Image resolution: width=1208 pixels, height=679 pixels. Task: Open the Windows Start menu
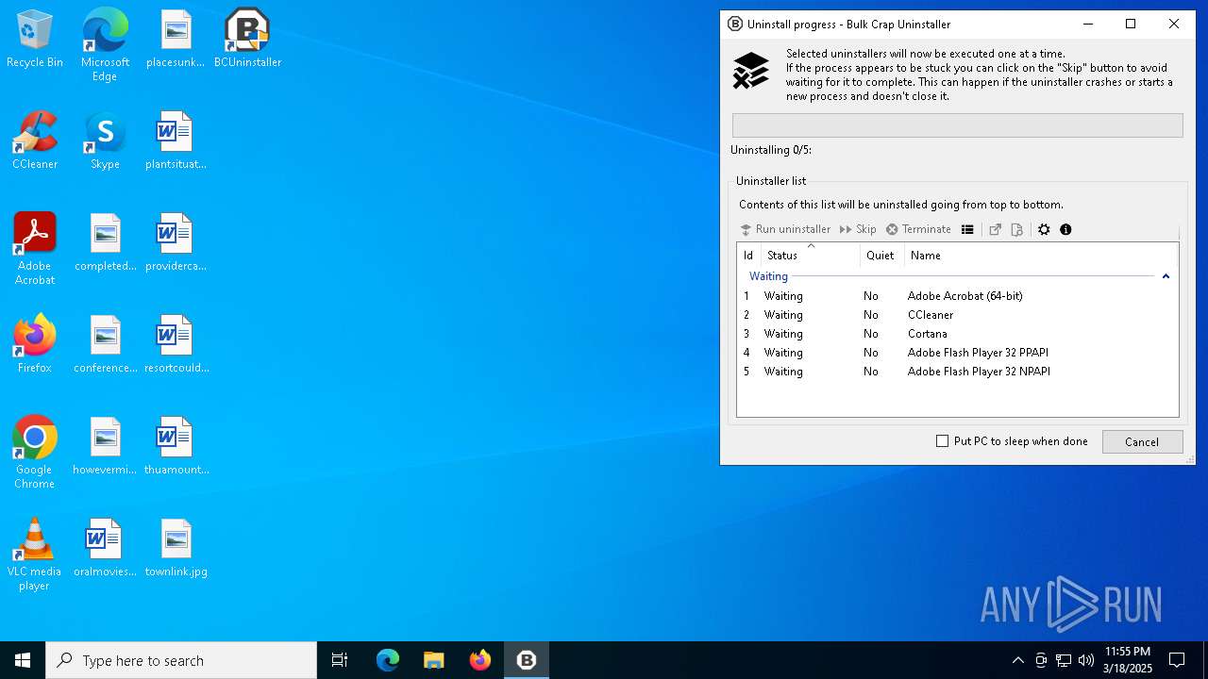coord(23,660)
